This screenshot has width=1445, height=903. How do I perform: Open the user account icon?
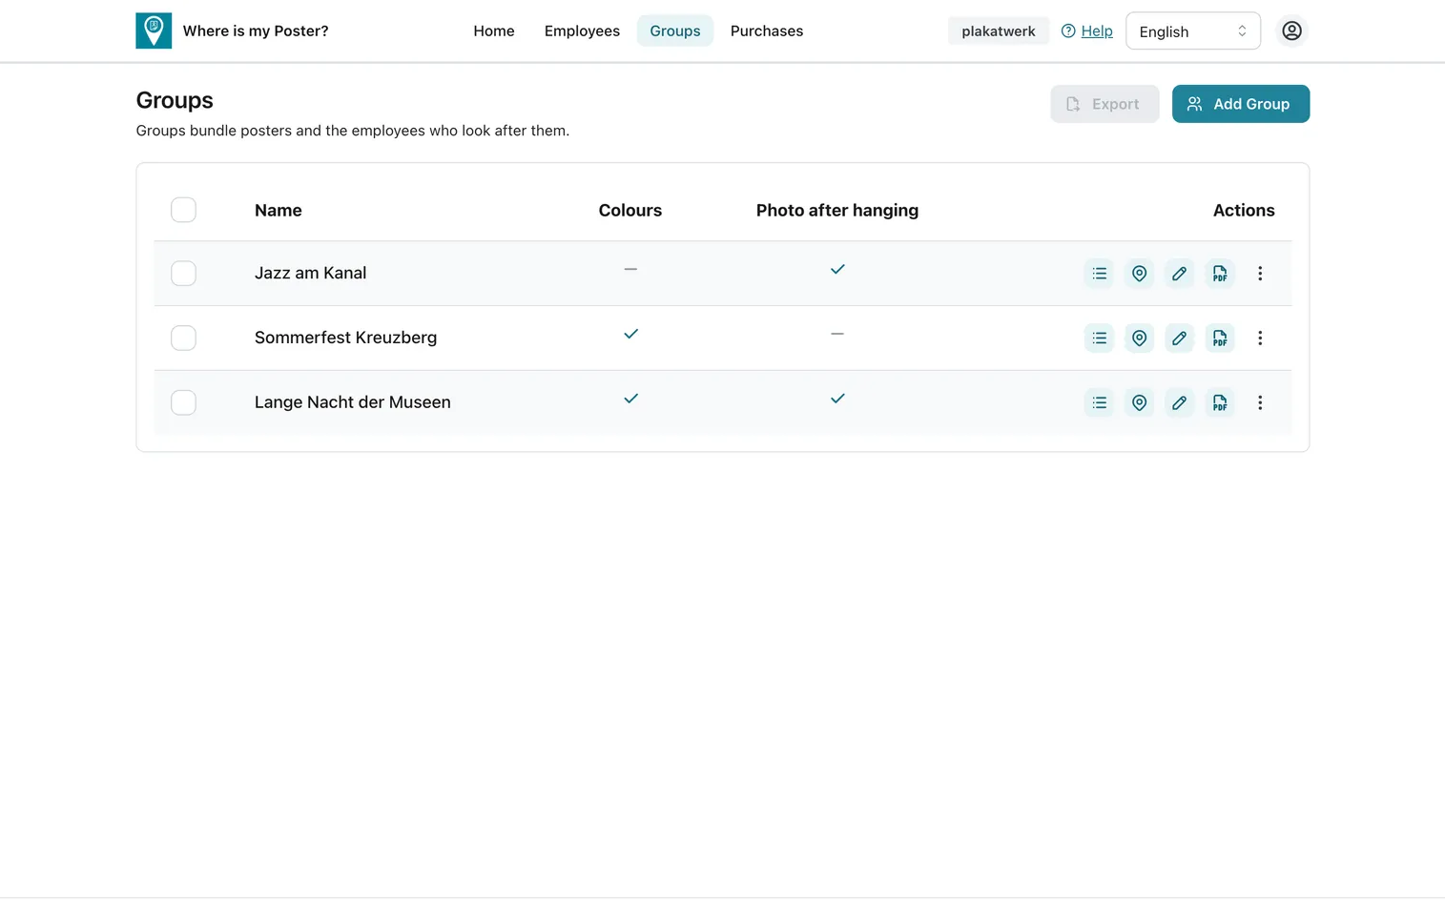pos(1291,31)
